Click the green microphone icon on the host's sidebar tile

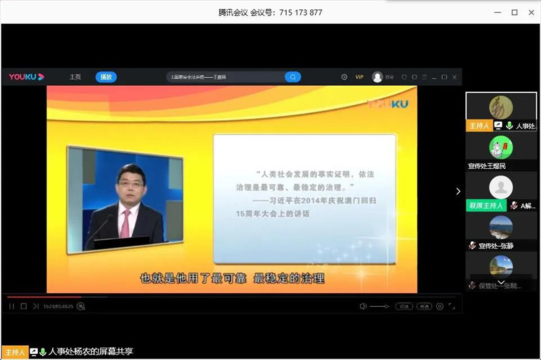tap(509, 126)
